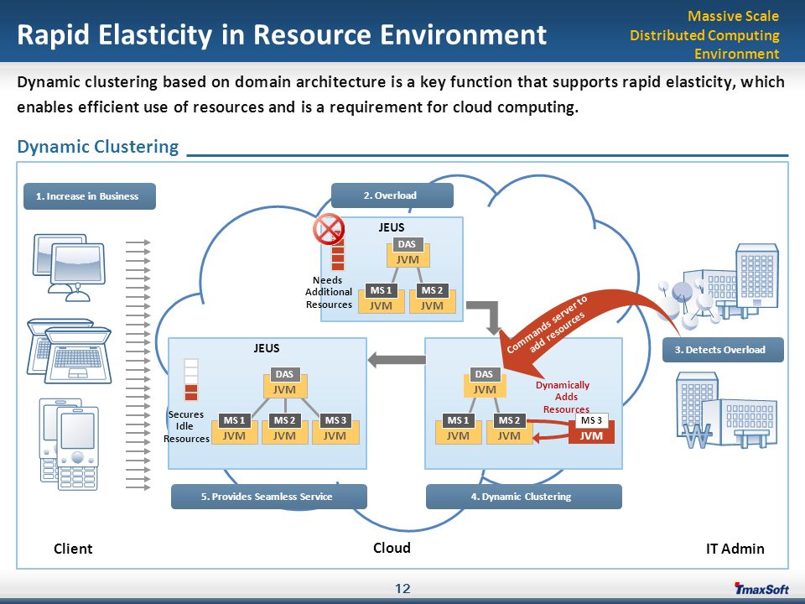Click the MS 2 box in the dynamic clustering panel

[509, 420]
